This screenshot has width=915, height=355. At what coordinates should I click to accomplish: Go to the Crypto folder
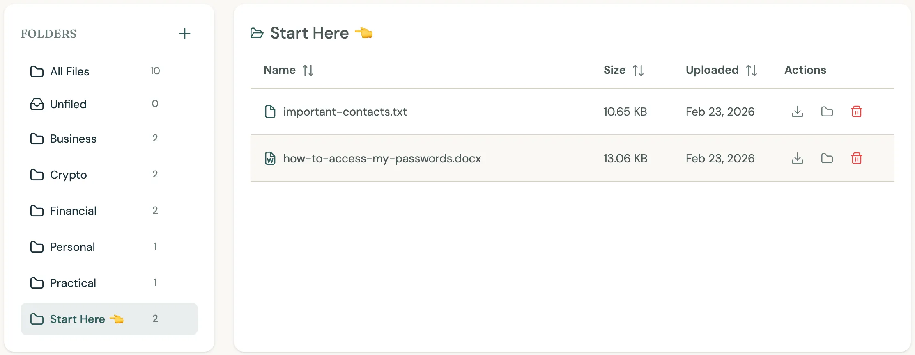click(68, 175)
